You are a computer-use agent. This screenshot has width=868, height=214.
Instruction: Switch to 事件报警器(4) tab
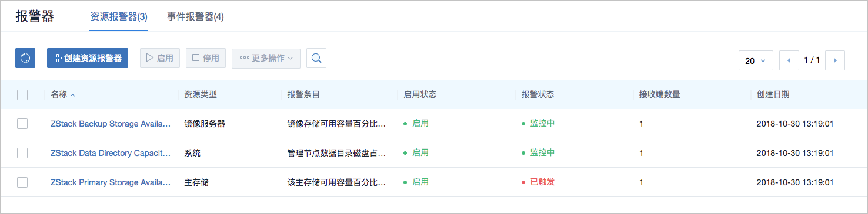pos(195,17)
